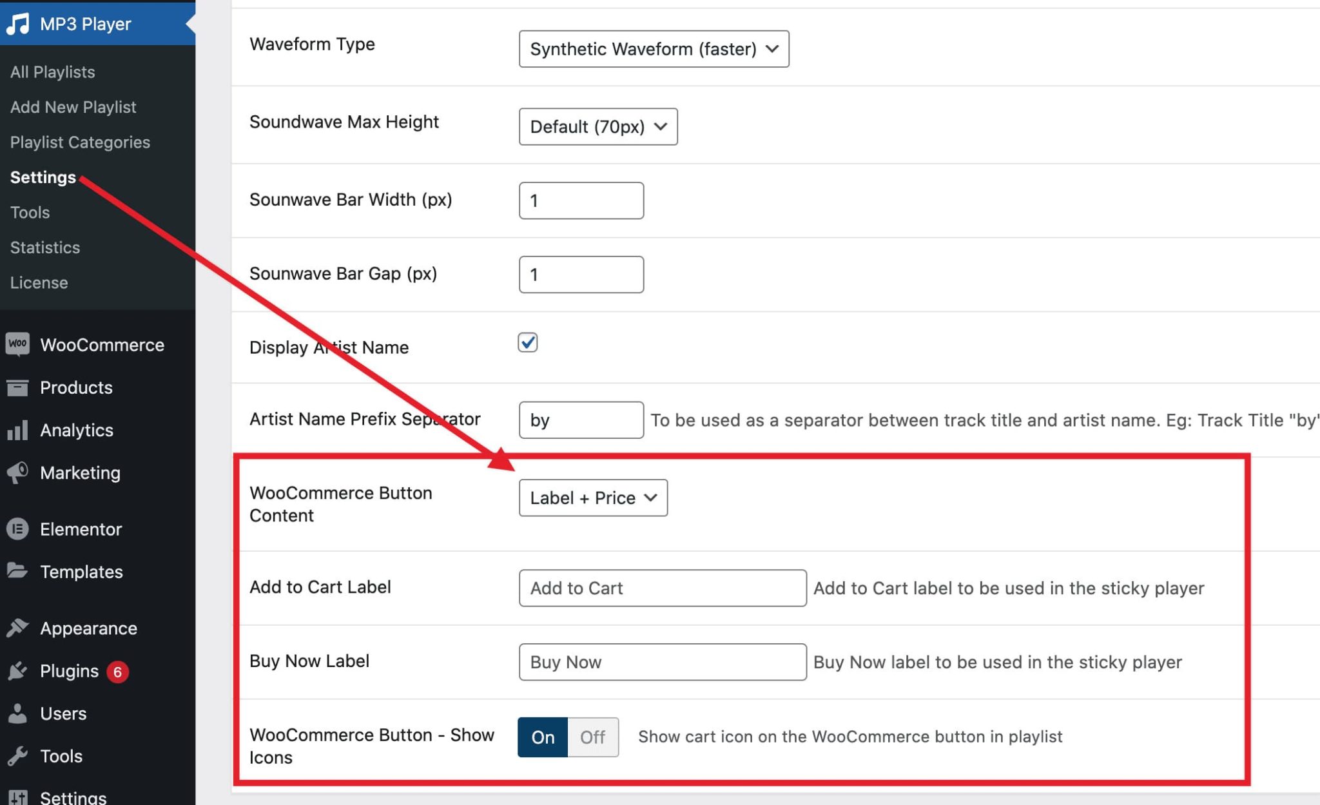1320x805 pixels.
Task: Click the Plugins plug icon
Action: click(x=17, y=671)
